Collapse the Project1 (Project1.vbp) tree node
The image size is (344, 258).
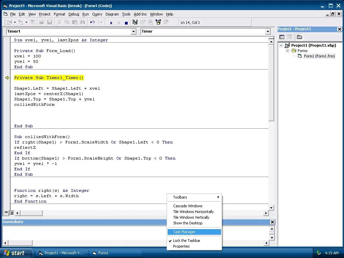click(x=281, y=46)
